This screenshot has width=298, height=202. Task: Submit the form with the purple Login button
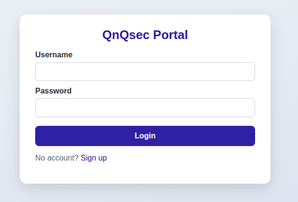coord(145,136)
